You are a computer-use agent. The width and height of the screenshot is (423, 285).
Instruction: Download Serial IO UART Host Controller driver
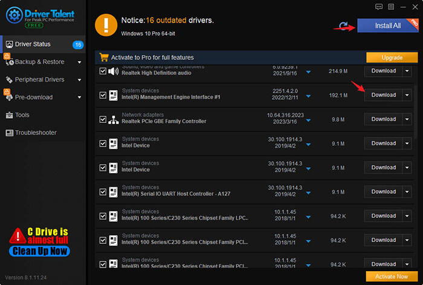click(383, 192)
